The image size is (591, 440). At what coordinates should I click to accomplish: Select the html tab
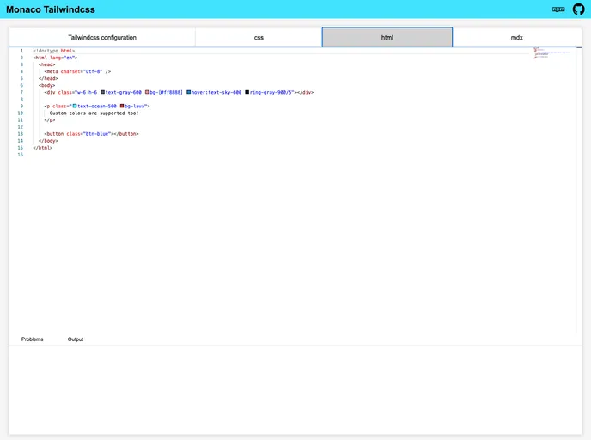(387, 37)
